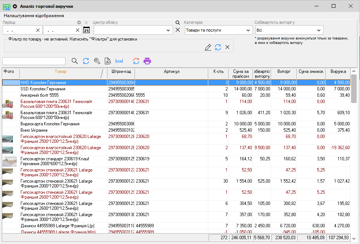Print the report with purple printer icon
This screenshot has height=244, width=360.
[x=147, y=61]
